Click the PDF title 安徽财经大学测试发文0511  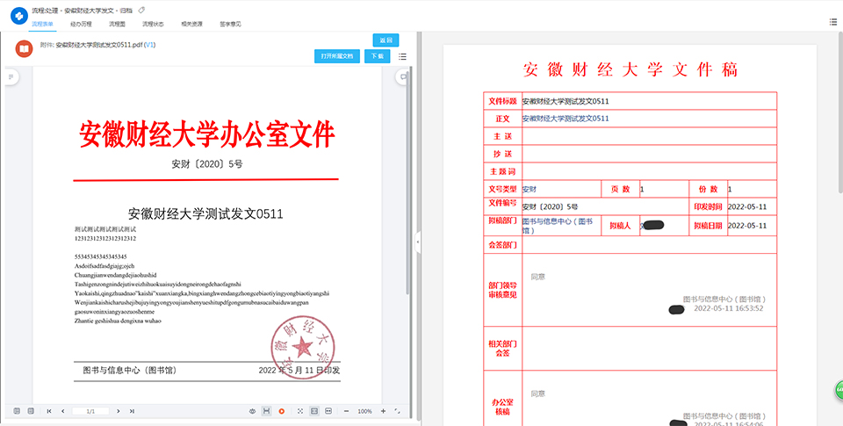[x=205, y=213]
